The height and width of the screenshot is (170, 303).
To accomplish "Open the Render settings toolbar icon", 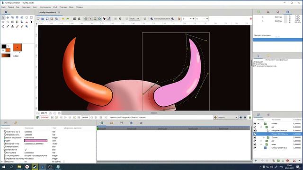I will click(x=74, y=19).
